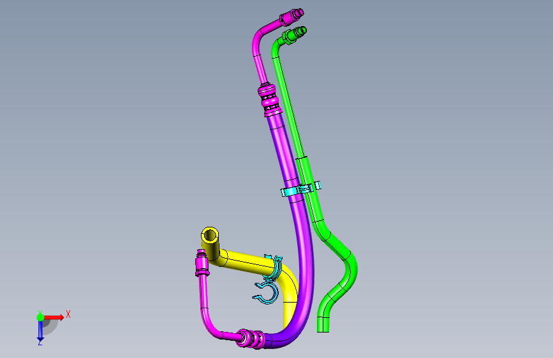Click the blue Z axis arrow of the triad
The width and height of the screenshot is (553, 358).
point(40,330)
